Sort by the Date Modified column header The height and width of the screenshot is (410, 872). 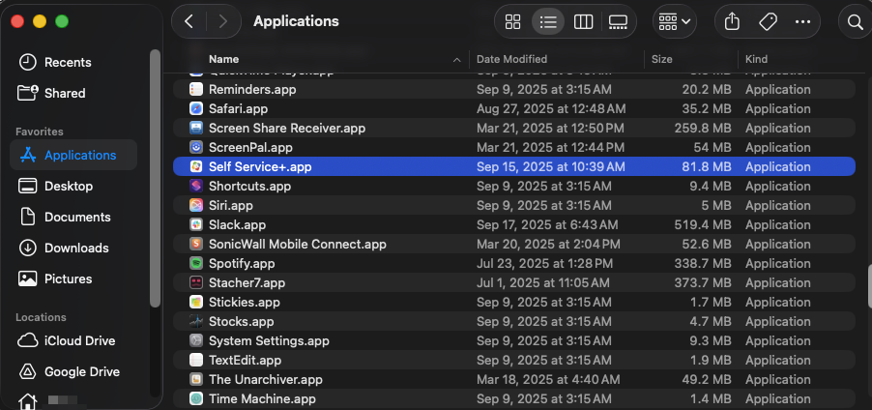[x=511, y=59]
